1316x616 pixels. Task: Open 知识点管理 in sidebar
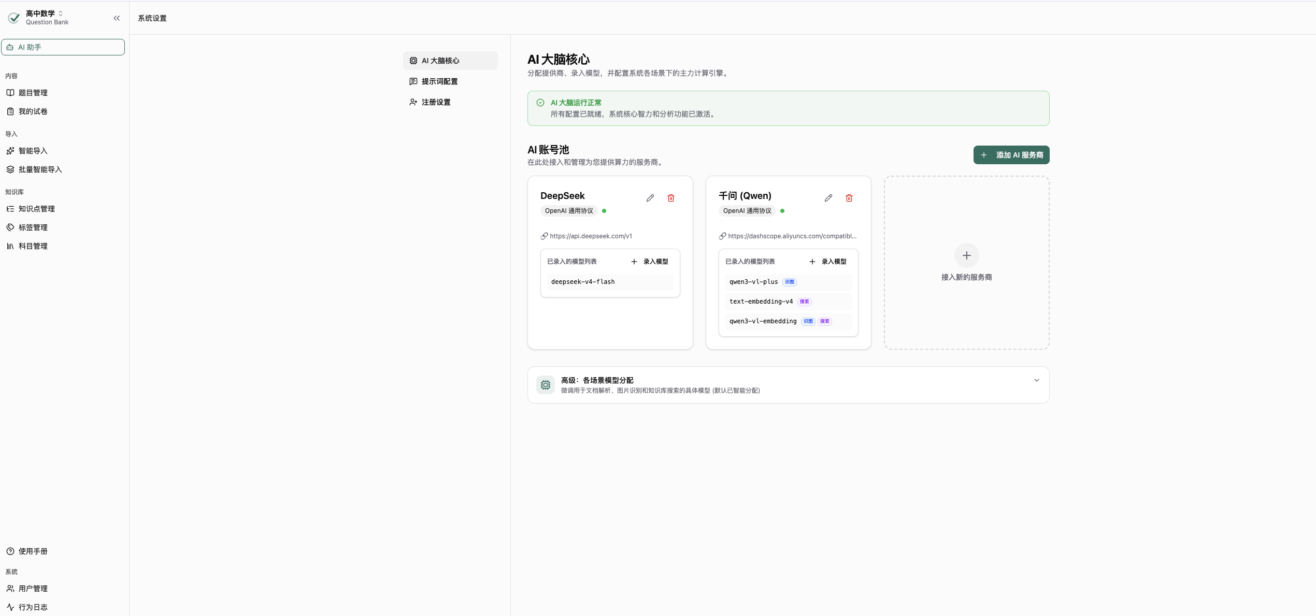pyautogui.click(x=37, y=209)
